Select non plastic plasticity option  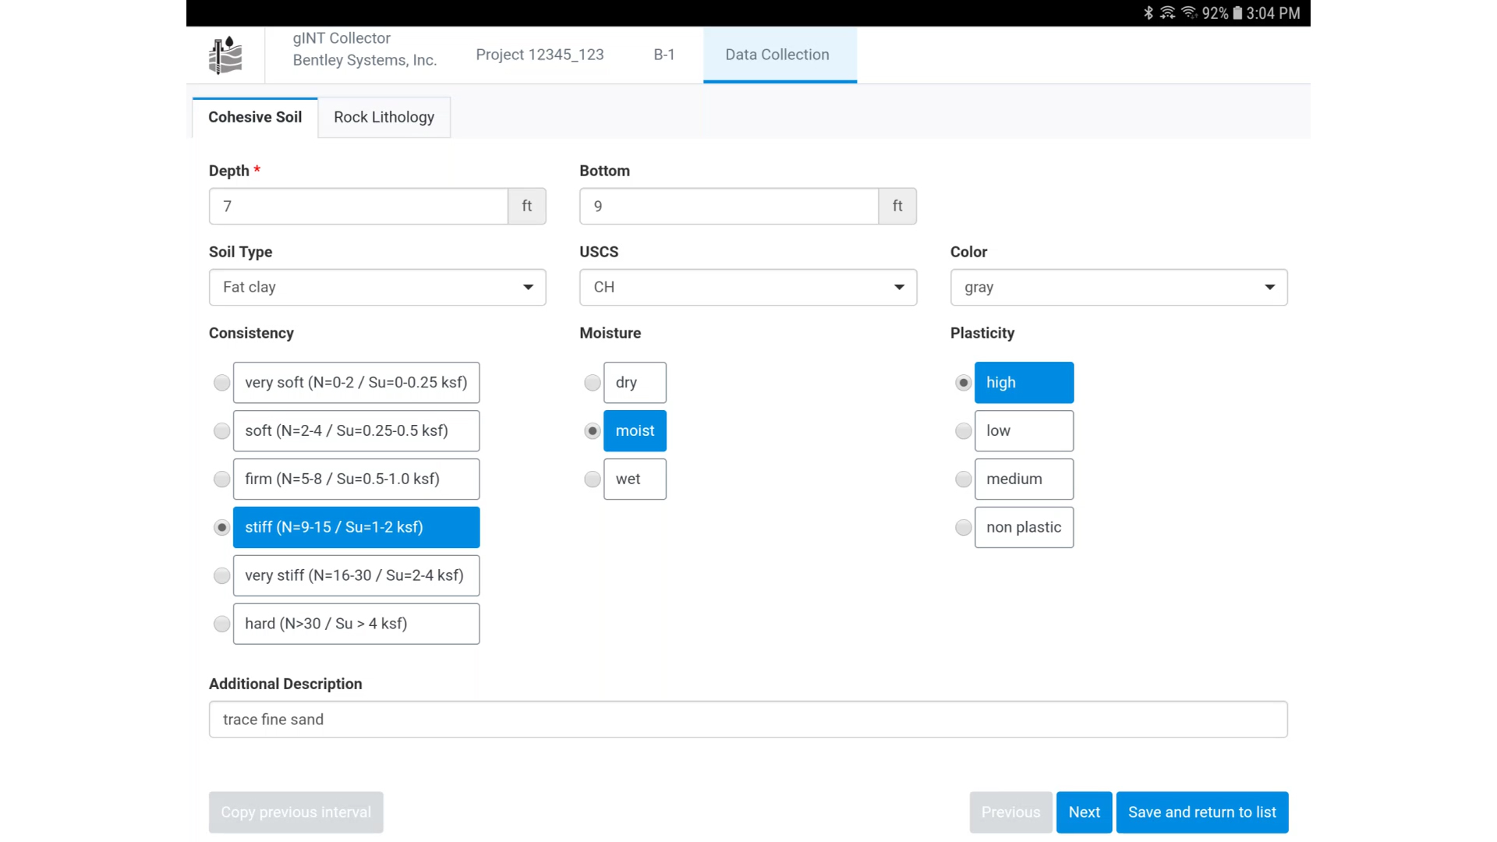pos(964,528)
